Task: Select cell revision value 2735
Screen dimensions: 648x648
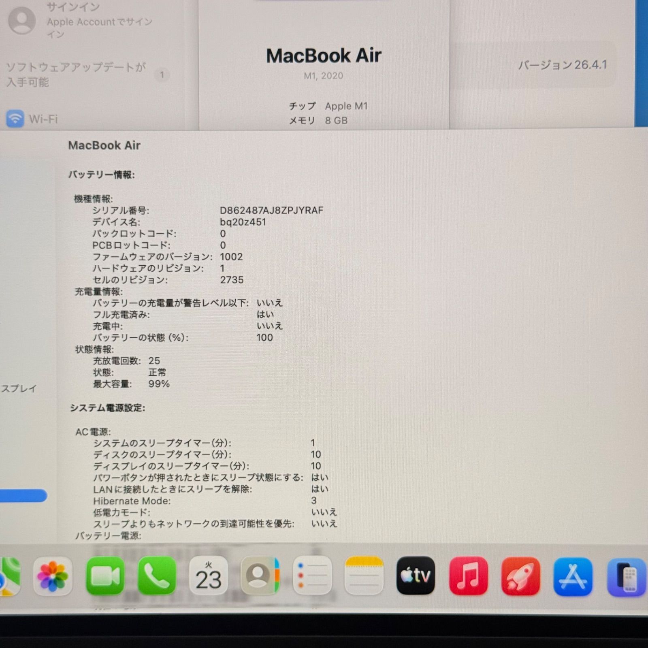Action: pos(232,280)
